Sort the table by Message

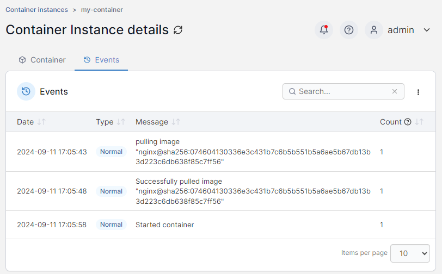coord(175,122)
